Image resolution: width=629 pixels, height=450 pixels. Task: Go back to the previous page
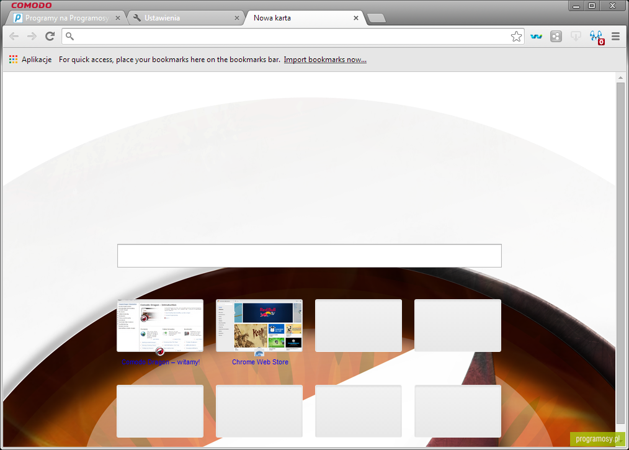[x=14, y=37]
